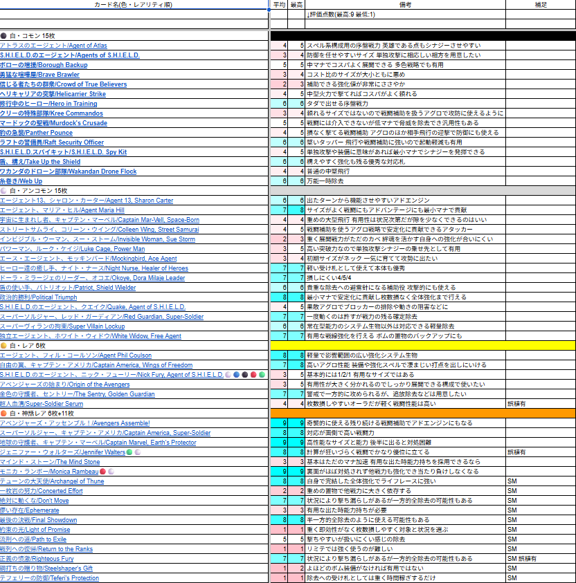The image size is (576, 583).
Task: Click the yellow circle in 白・レア 6枚 header
Action: pos(3,345)
